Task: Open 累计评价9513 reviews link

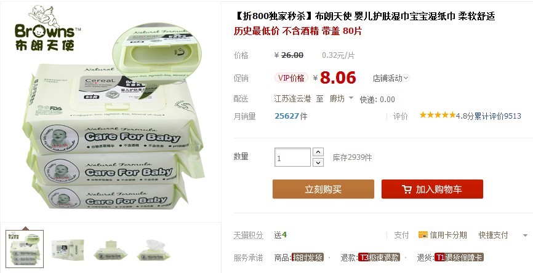Action: 498,116
